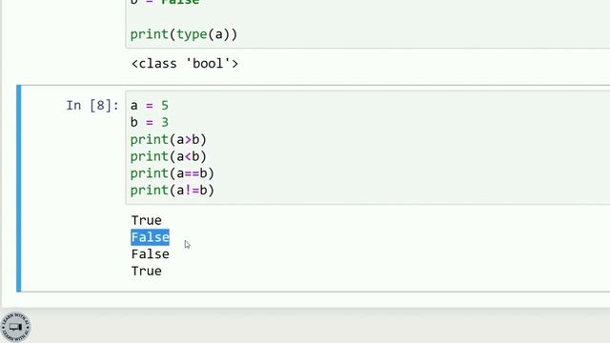610x343 pixels.
Task: Click the <class 'bool'> output text
Action: coord(184,64)
